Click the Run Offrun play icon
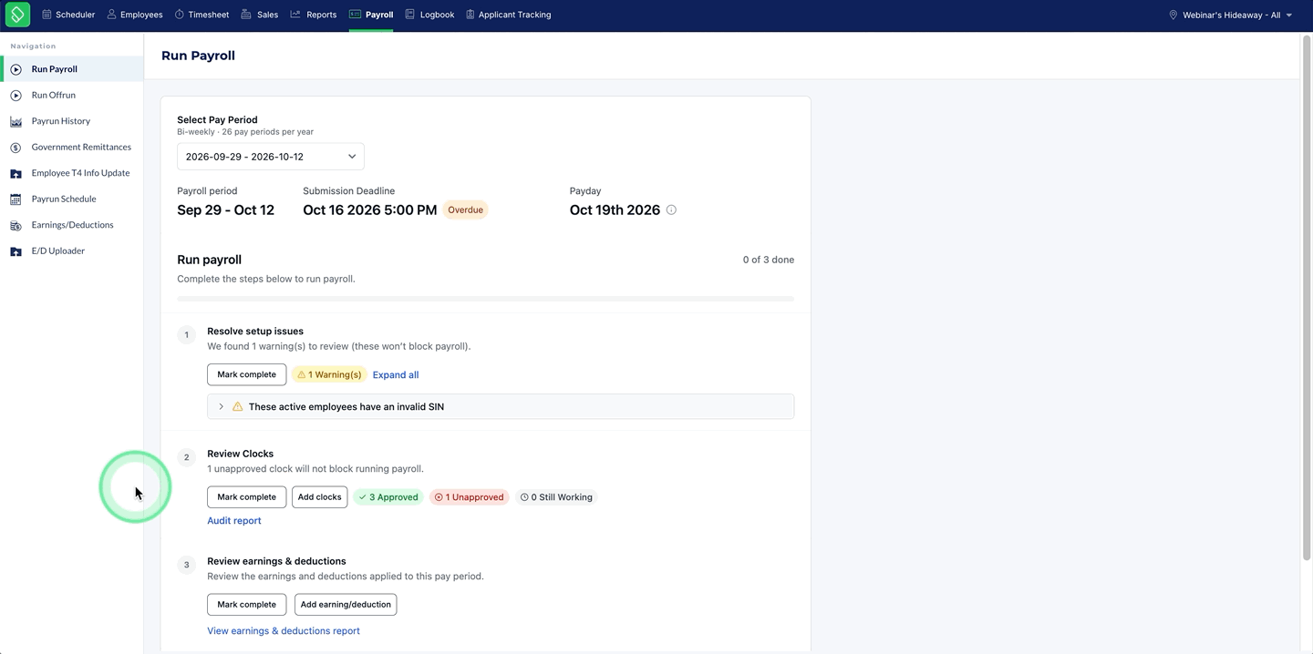Image resolution: width=1313 pixels, height=654 pixels. (16, 95)
